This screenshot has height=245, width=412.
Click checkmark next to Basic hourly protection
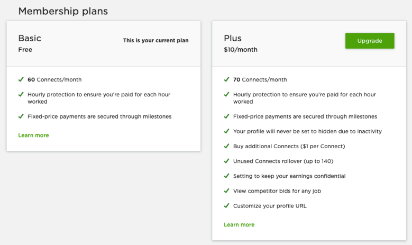21,95
